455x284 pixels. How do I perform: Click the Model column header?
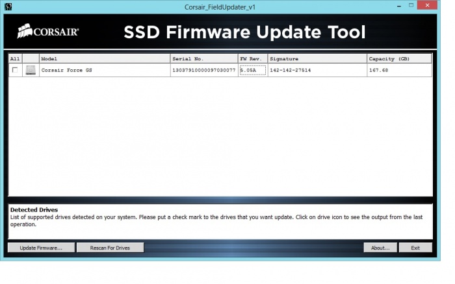point(105,59)
